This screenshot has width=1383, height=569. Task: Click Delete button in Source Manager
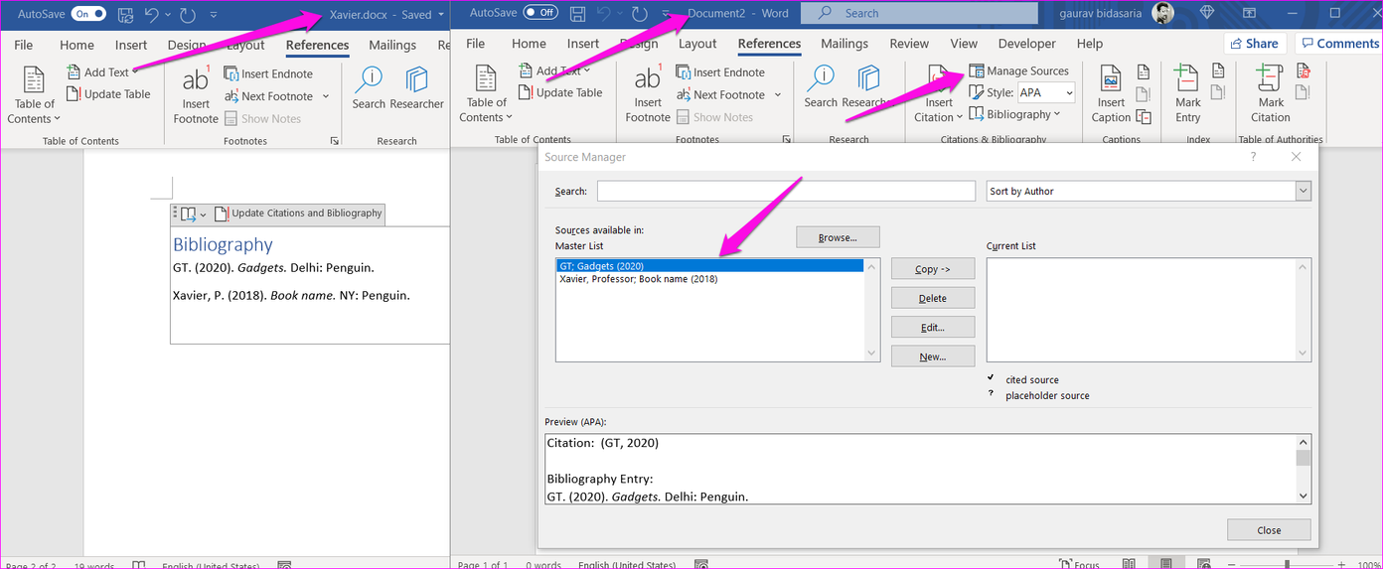[933, 298]
